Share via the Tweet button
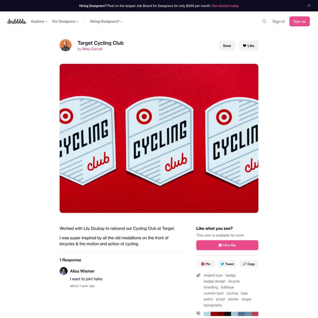This screenshot has height=318, width=318. click(227, 264)
